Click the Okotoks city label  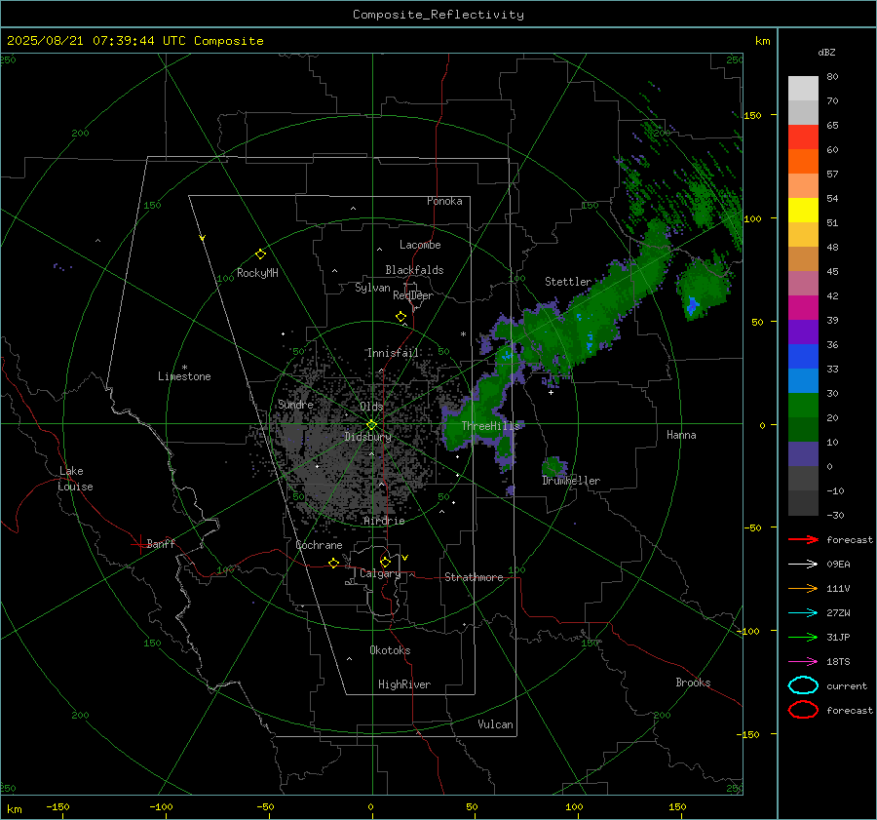[x=390, y=650]
